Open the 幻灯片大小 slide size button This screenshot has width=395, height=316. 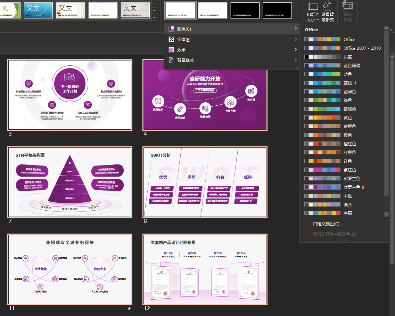(x=313, y=11)
